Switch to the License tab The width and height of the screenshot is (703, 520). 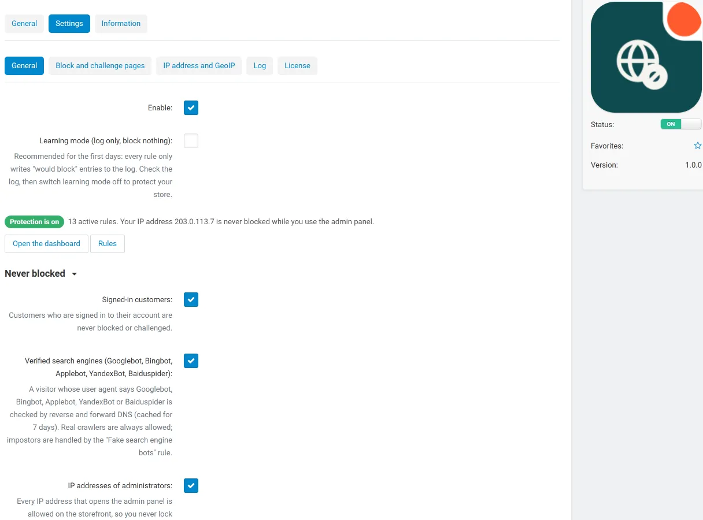coord(297,66)
